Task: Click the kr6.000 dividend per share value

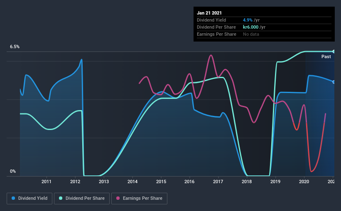Action: [250, 27]
